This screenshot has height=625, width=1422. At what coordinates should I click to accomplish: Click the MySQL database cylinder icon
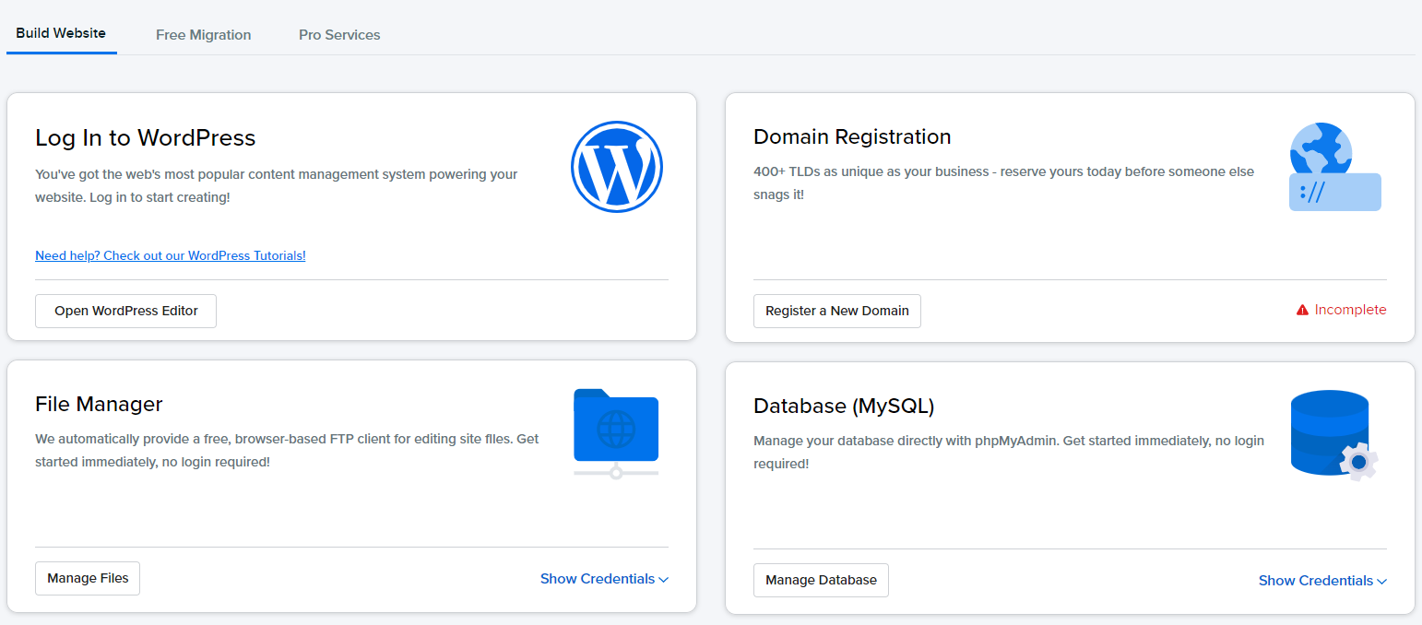1334,435
